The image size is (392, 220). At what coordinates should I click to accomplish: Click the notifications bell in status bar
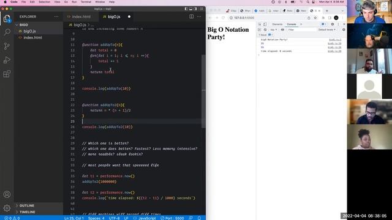point(199,218)
